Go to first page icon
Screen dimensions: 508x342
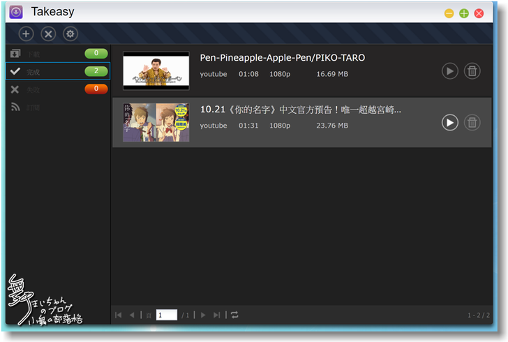click(x=119, y=315)
